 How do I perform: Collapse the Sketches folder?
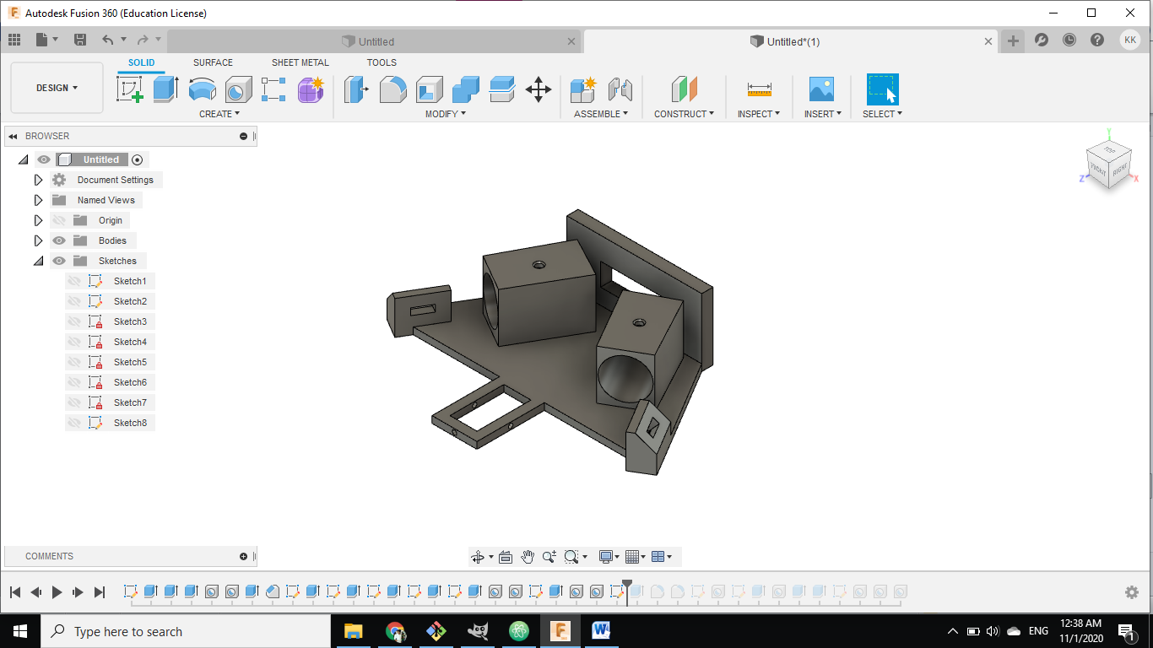click(x=38, y=261)
